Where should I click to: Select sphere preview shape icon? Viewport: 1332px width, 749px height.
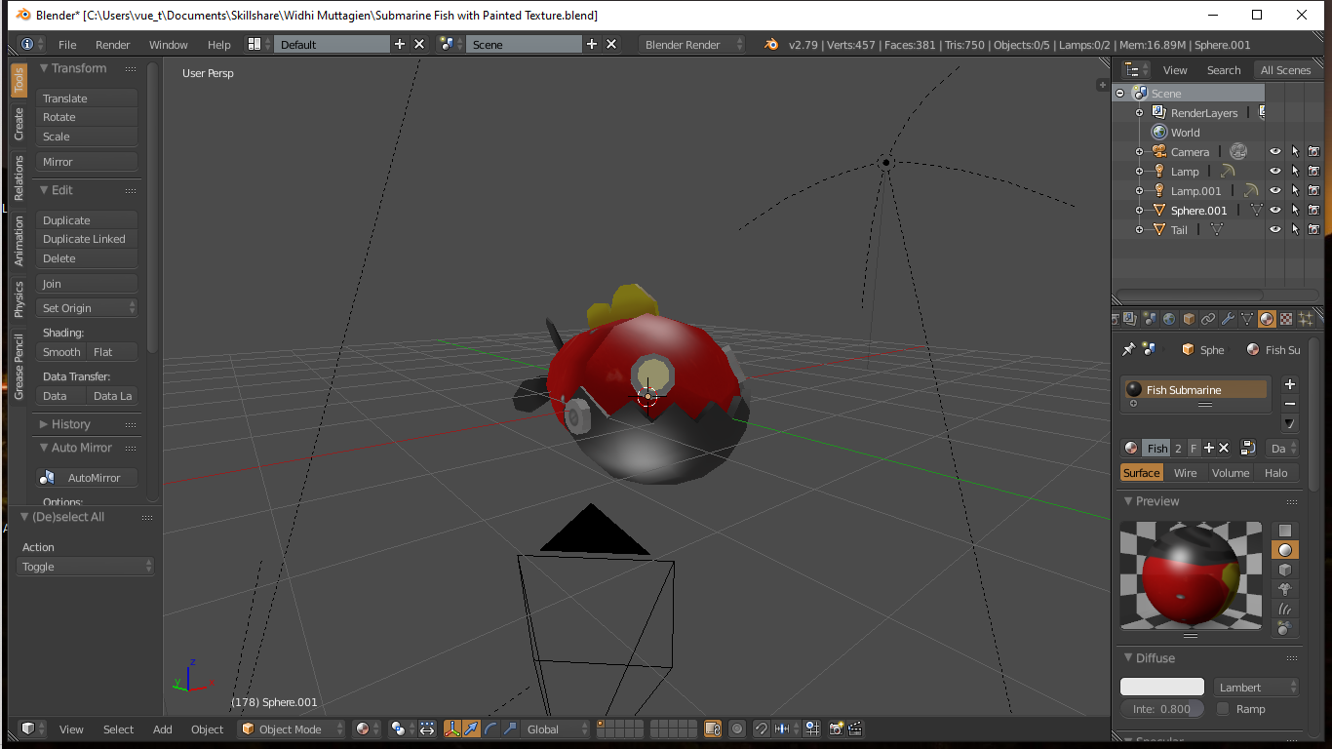click(x=1285, y=550)
